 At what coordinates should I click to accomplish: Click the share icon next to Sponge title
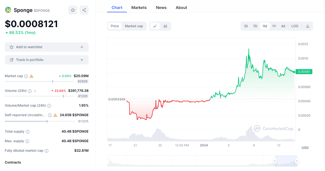84,10
